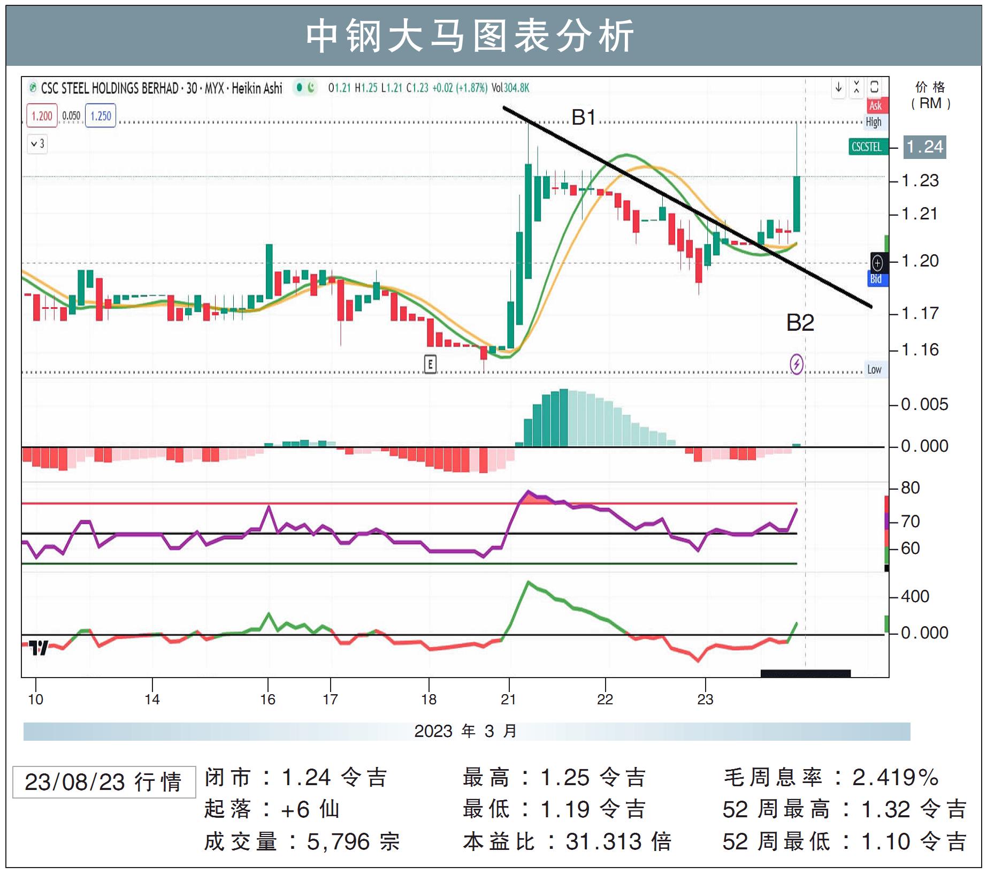Click the 1.200 sell price button

[x=42, y=116]
